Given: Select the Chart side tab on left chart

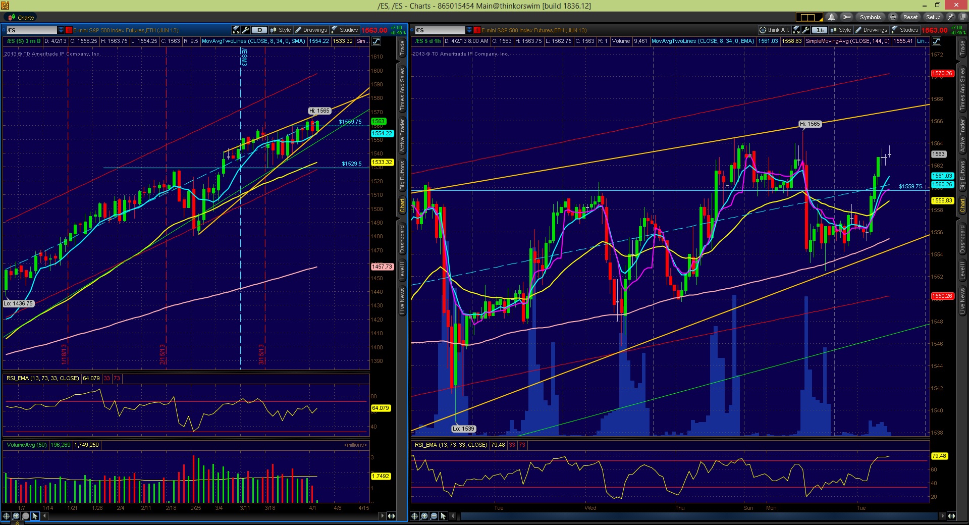Looking at the screenshot, I should 402,205.
